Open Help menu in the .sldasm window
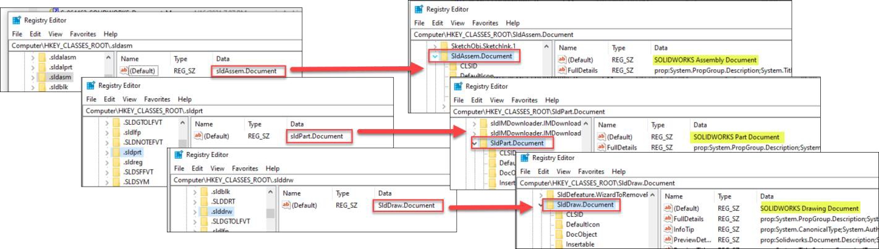The height and width of the screenshot is (249, 879). click(111, 34)
